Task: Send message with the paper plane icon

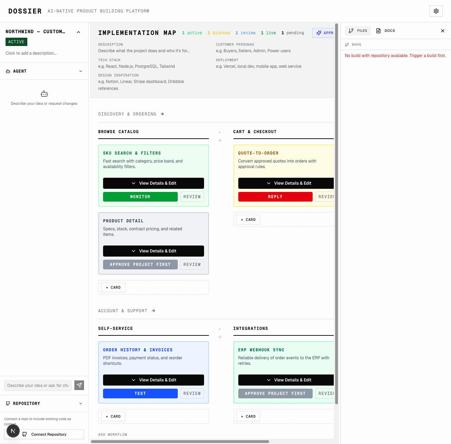Action: point(79,385)
